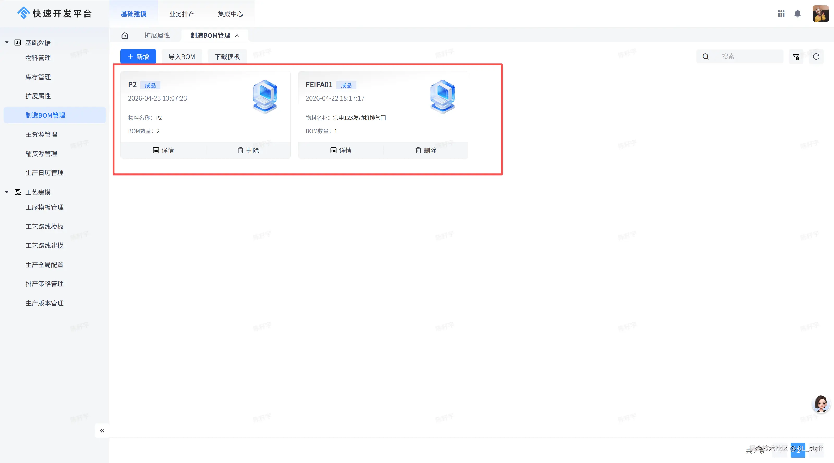Click the 新增 button
Viewport: 834px width, 463px height.
[x=138, y=57]
